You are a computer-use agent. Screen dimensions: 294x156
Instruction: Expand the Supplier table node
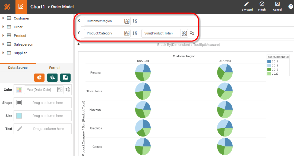3,53
